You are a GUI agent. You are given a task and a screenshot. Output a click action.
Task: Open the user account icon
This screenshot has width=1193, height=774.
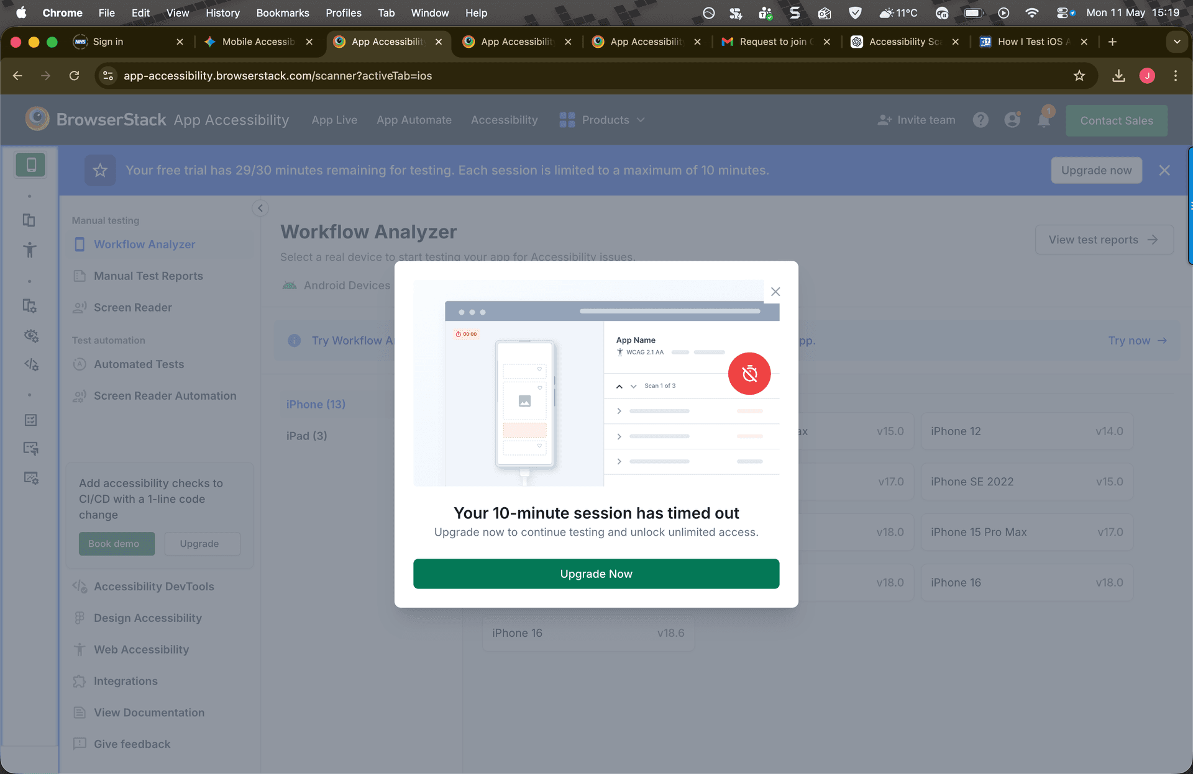pyautogui.click(x=1012, y=120)
